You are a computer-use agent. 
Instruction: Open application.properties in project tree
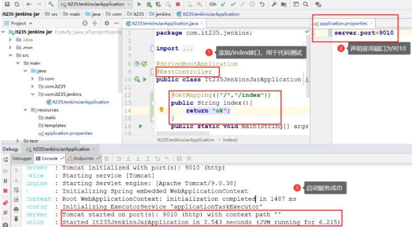coord(68,133)
